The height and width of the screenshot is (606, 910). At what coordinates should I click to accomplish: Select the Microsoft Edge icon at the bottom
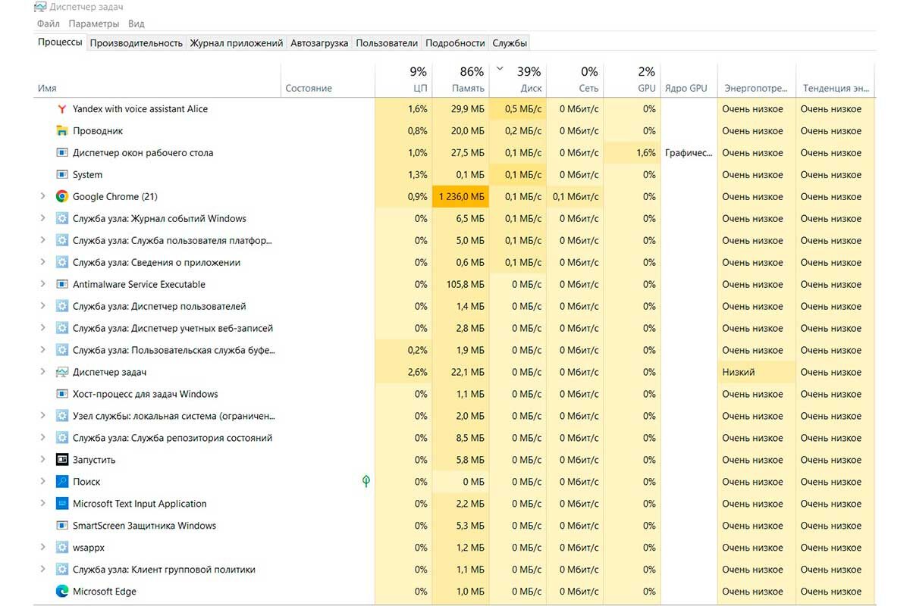[x=61, y=591]
